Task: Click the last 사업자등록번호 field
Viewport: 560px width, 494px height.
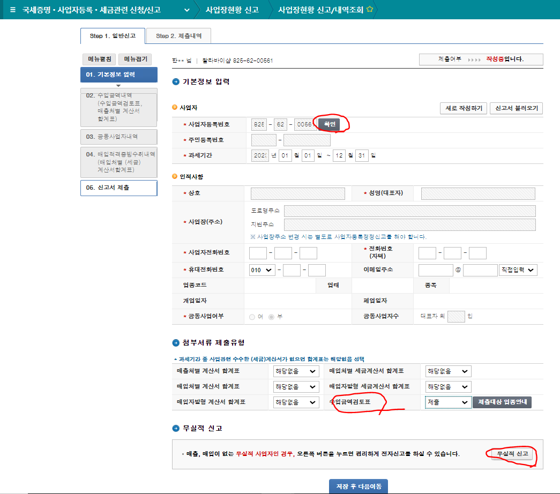Action: 305,124
